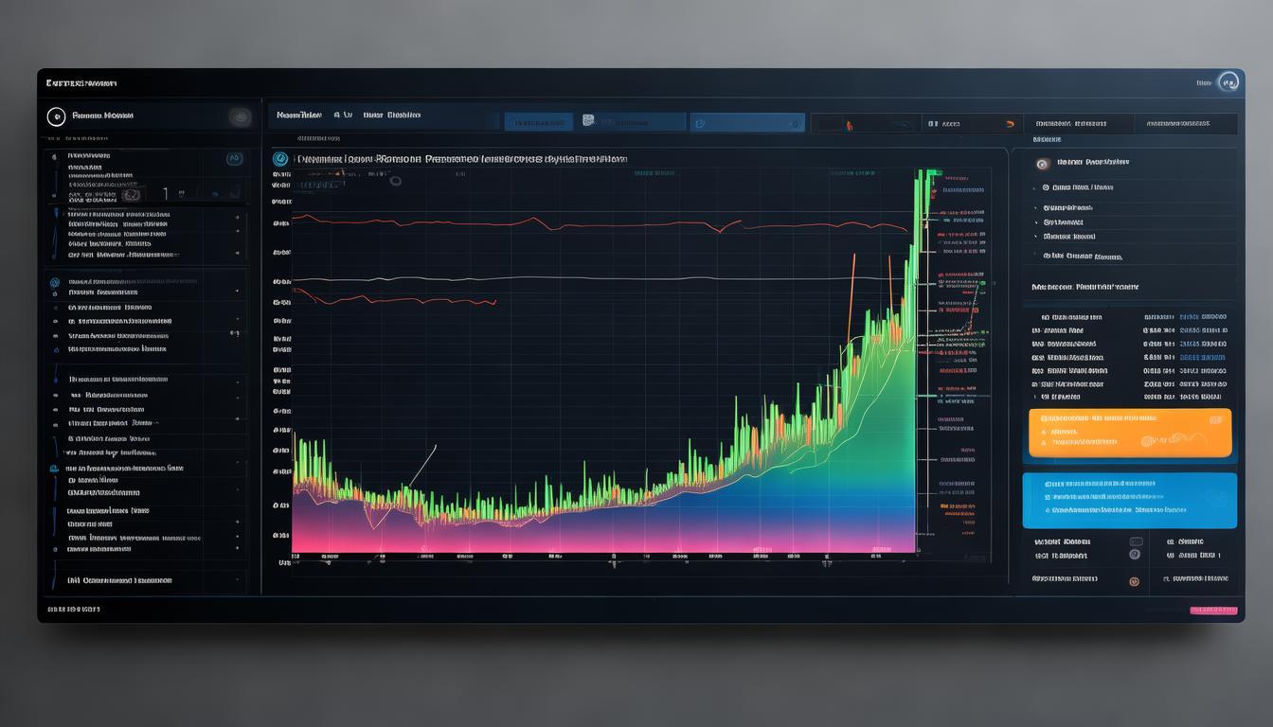Toggle the round switch in left sidebar header
Viewport: 1273px width, 727px height.
point(239,116)
